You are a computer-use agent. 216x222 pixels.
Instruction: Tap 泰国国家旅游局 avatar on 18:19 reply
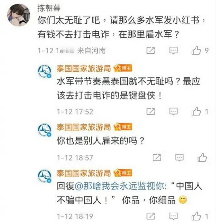pos(45,176)
